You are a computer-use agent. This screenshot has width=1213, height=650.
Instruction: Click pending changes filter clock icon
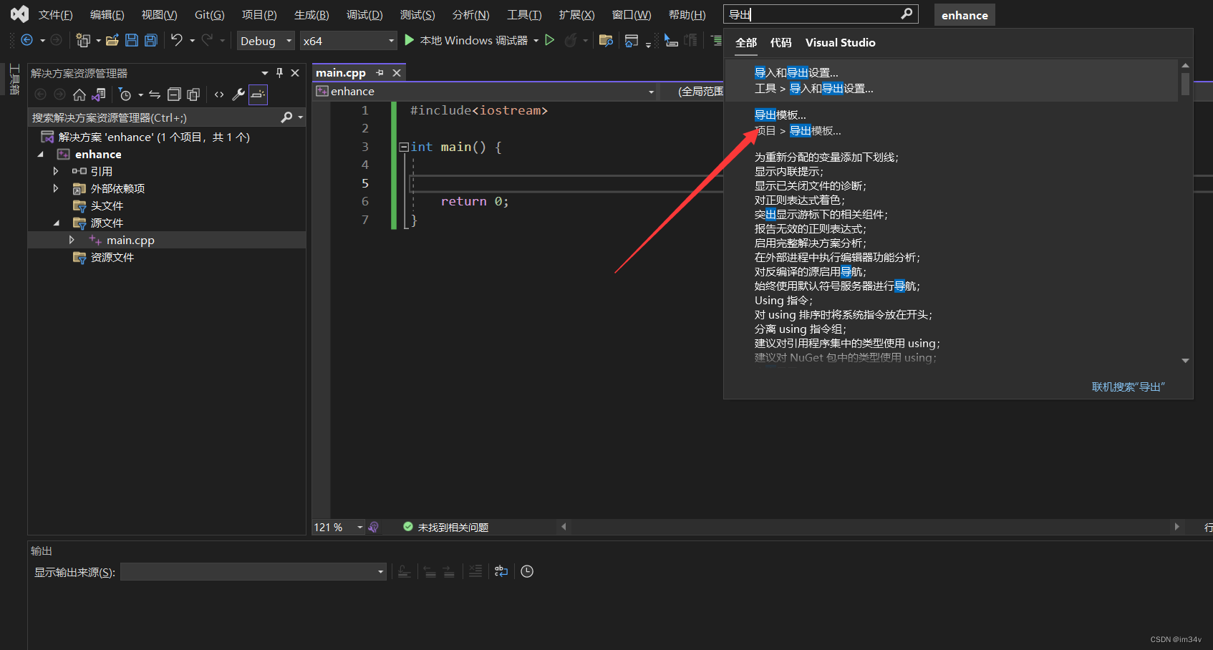(x=125, y=94)
